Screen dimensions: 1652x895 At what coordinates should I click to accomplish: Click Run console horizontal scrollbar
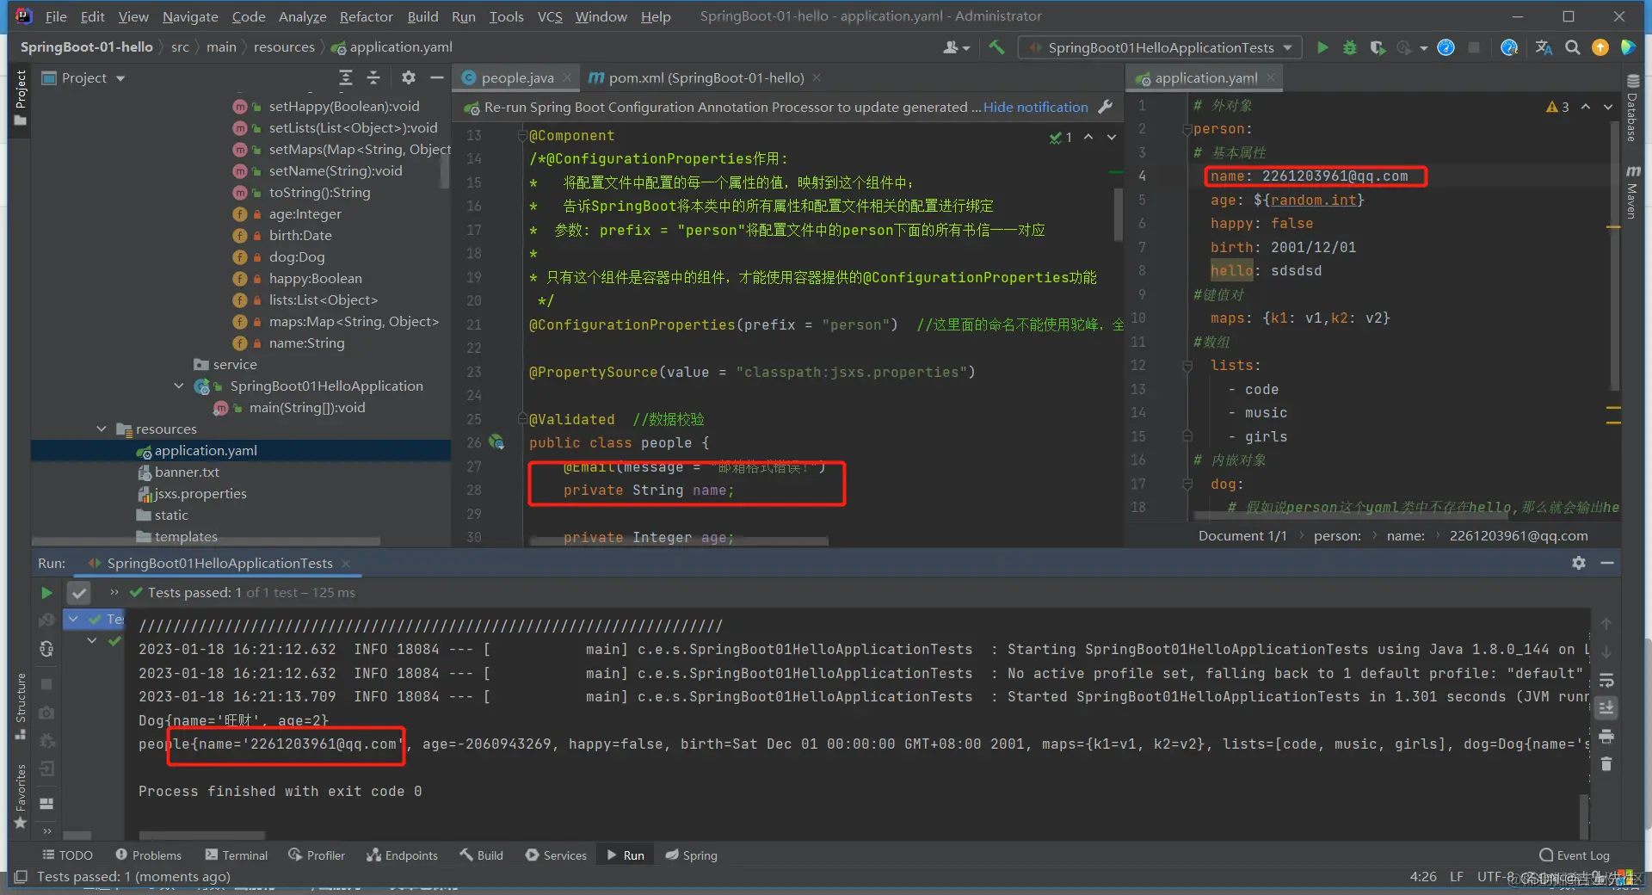pyautogui.click(x=202, y=835)
